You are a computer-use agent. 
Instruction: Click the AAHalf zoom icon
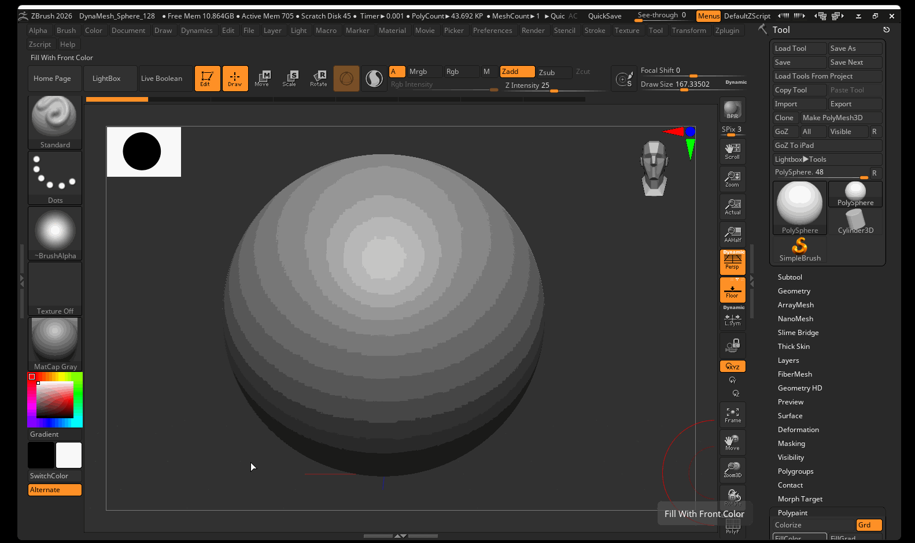coord(732,235)
